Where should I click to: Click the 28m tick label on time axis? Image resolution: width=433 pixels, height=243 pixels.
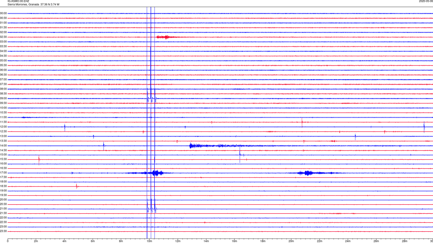tap(405, 241)
